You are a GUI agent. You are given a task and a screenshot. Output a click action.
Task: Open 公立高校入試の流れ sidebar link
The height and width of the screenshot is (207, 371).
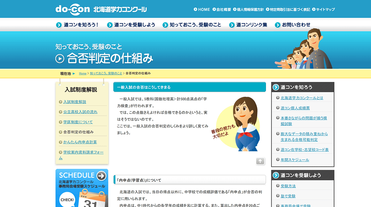pos(80,112)
